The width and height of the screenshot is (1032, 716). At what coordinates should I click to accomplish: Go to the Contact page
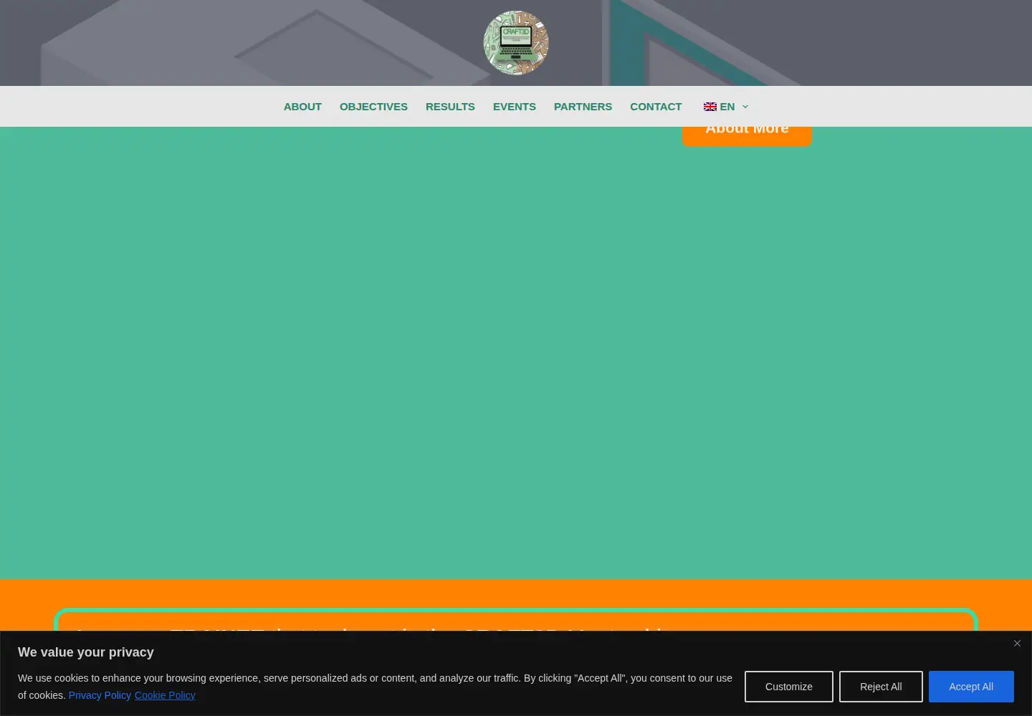tap(656, 107)
